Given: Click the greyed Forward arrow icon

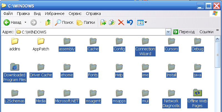Looking at the screenshot, I should coord(34,22).
